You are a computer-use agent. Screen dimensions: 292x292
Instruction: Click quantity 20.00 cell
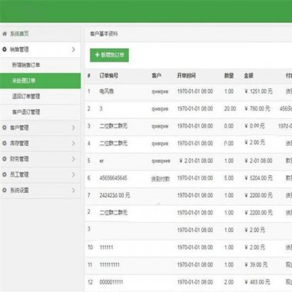coord(230,108)
